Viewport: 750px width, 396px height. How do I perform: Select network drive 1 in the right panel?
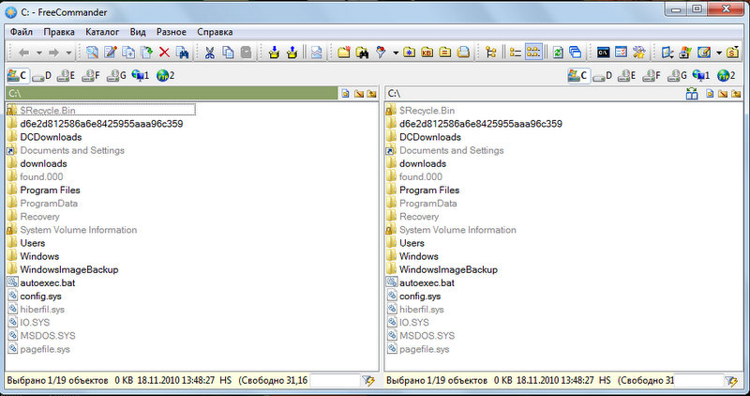pyautogui.click(x=701, y=76)
